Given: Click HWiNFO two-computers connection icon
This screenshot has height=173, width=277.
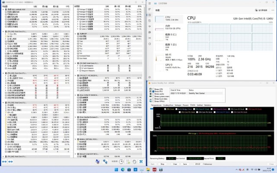Looking at the screenshot, I should (105, 161).
